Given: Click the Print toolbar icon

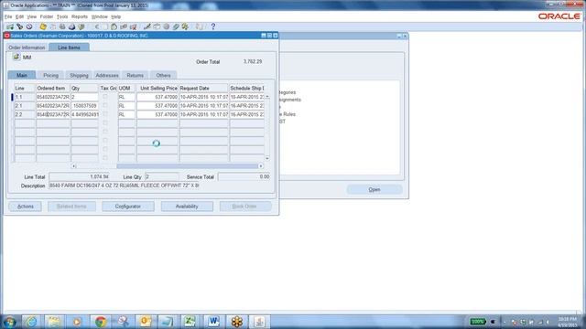Looking at the screenshot, I should 71,27.
